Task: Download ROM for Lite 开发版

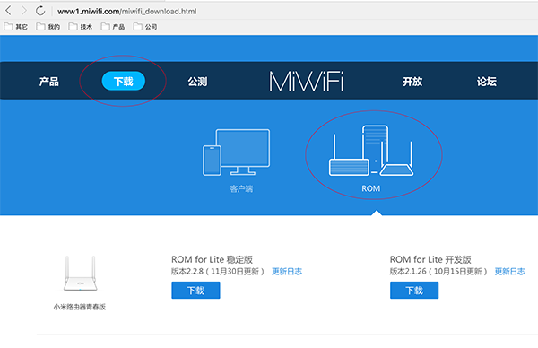Action: click(x=414, y=291)
